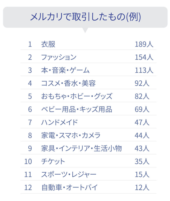Click the 113人 count value

144,70
